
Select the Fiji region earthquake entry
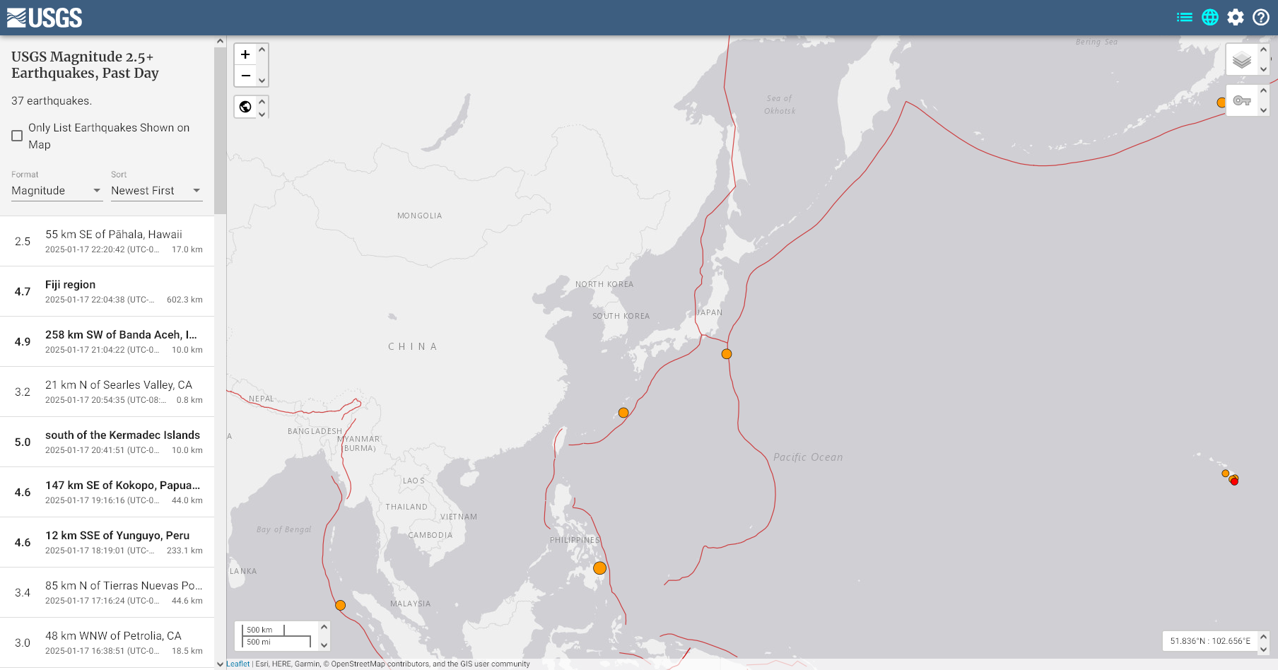(x=107, y=291)
